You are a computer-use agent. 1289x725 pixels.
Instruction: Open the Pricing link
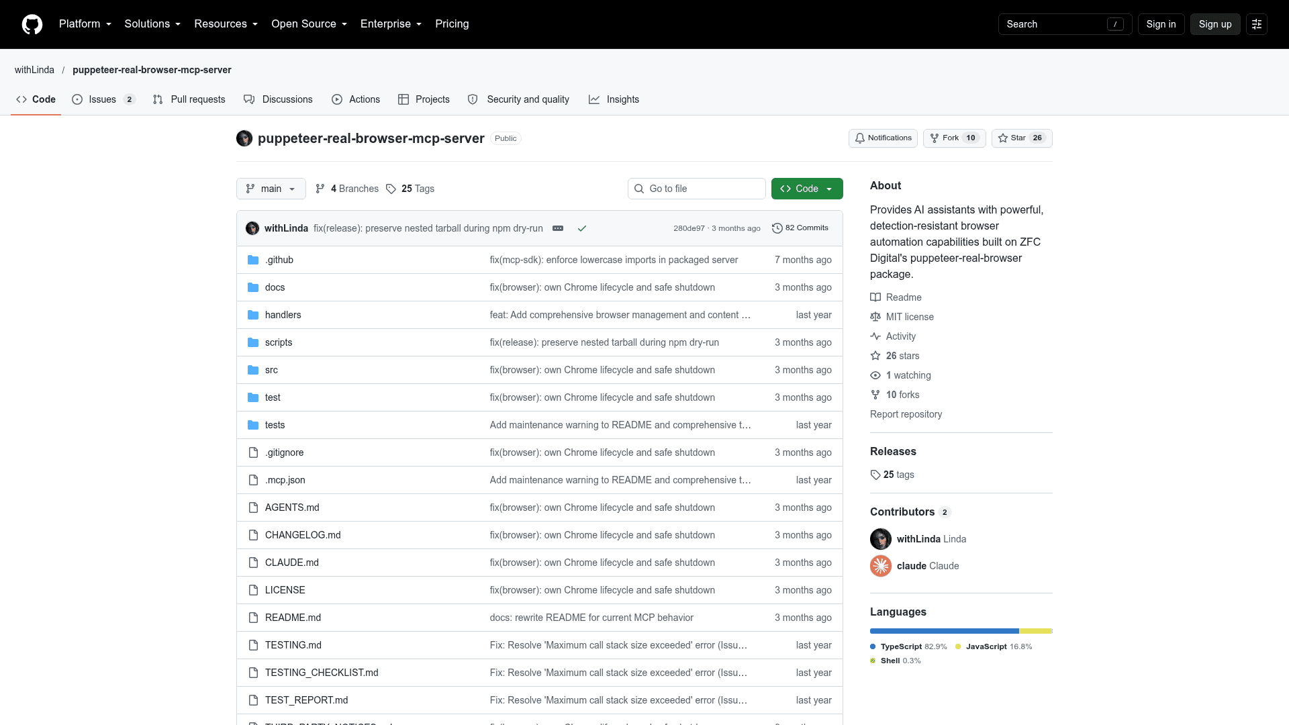(x=452, y=24)
